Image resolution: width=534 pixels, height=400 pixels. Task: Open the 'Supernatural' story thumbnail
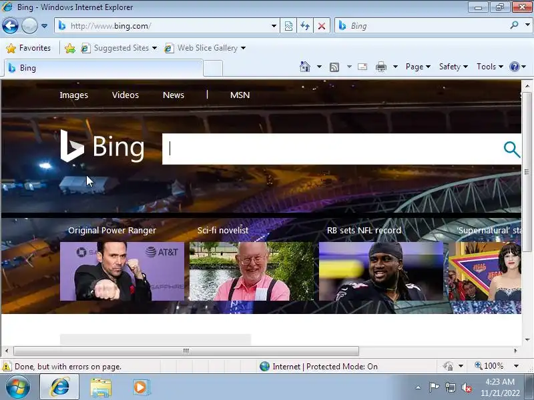coord(485,271)
